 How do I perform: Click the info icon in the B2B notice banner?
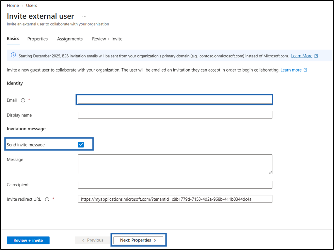point(13,55)
